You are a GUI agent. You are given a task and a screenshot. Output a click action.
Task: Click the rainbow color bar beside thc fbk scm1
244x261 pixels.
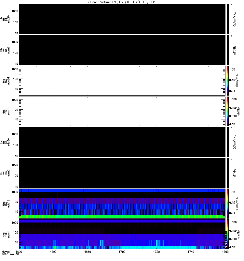[x=228, y=234]
